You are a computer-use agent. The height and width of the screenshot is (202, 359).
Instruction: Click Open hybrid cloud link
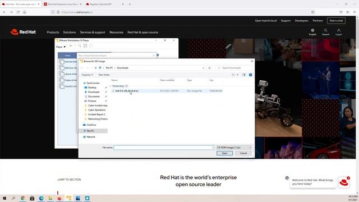(266, 21)
